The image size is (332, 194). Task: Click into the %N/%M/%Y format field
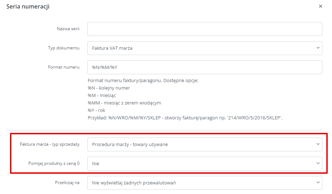click(205, 67)
